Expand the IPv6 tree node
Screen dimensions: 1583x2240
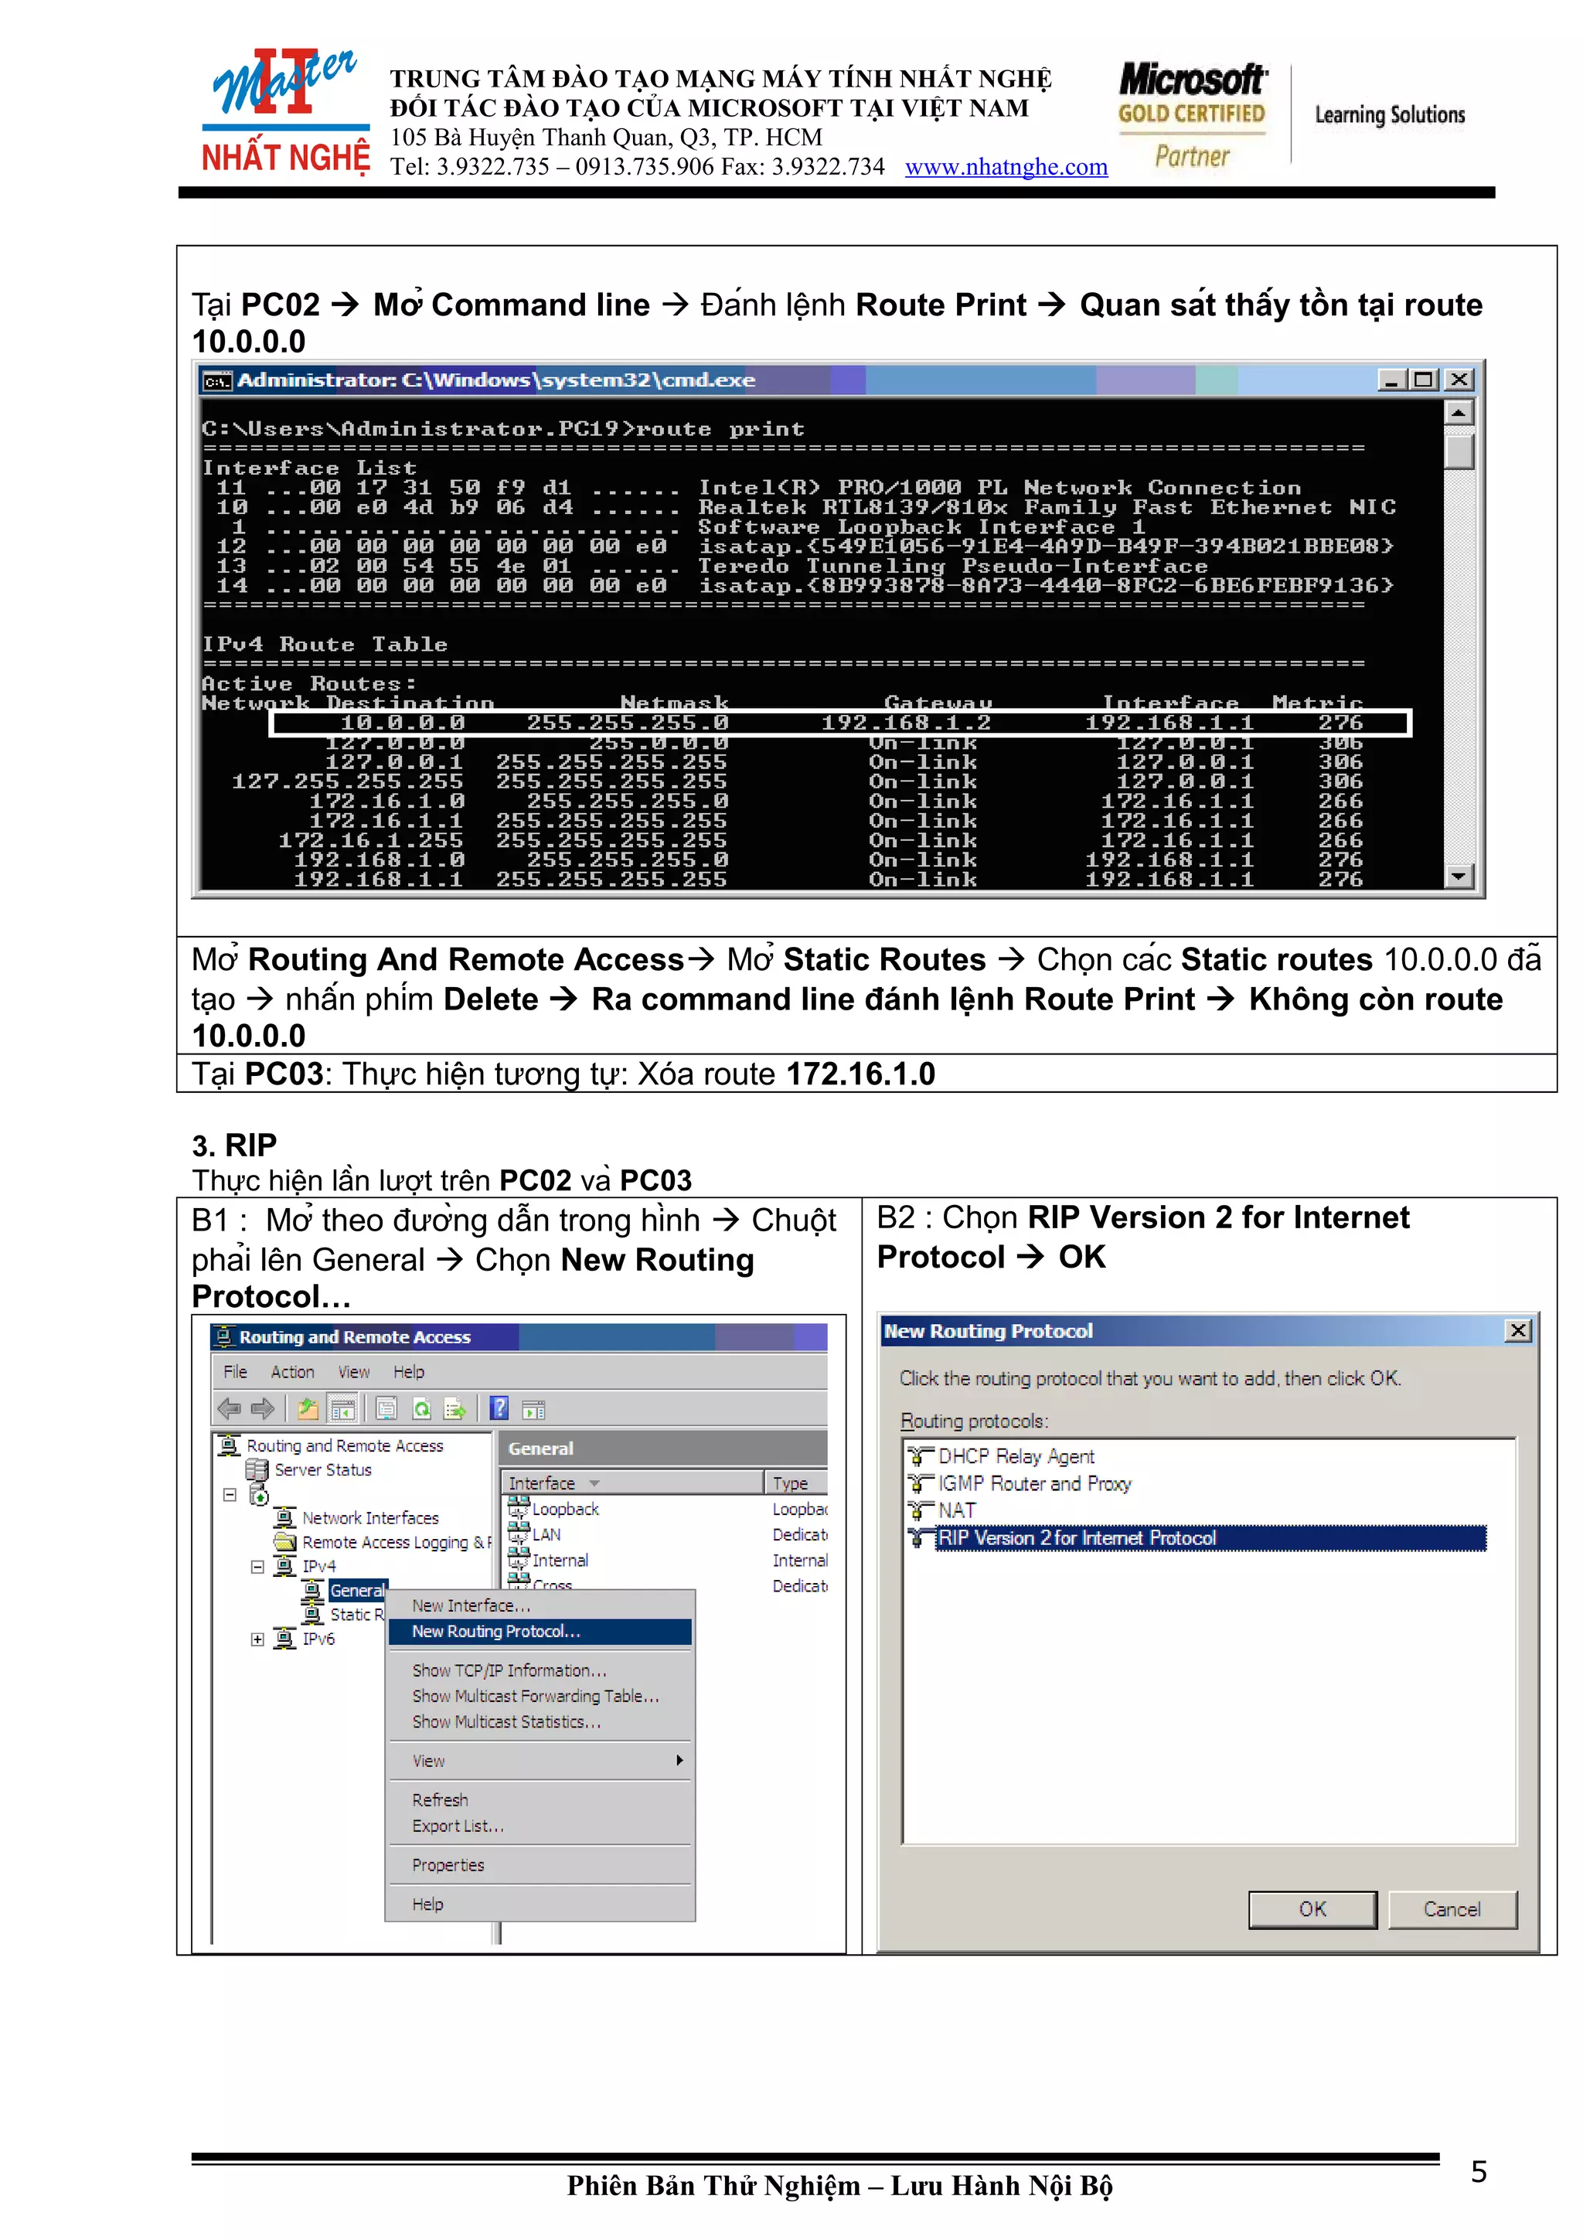click(x=257, y=1640)
